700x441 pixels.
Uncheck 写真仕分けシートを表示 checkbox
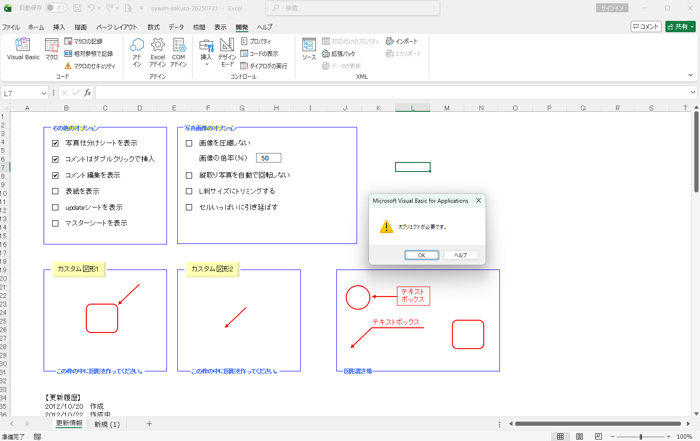[x=55, y=143]
